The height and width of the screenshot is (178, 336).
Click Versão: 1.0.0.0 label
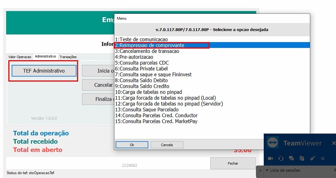point(44,118)
